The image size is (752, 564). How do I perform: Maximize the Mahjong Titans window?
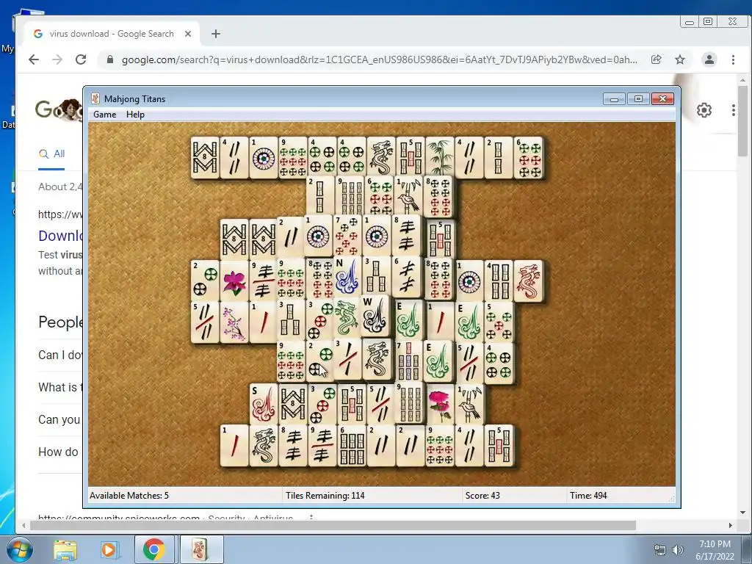(638, 99)
